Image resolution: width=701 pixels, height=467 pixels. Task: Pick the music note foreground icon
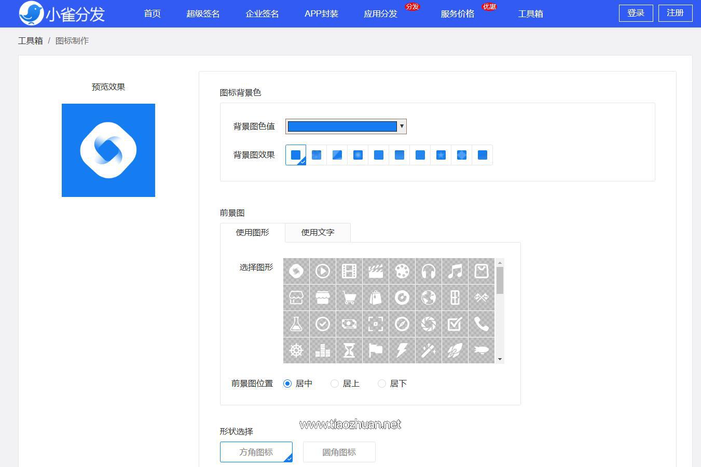pyautogui.click(x=455, y=271)
